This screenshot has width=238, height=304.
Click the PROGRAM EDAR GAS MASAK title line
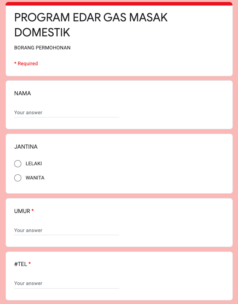(x=91, y=18)
